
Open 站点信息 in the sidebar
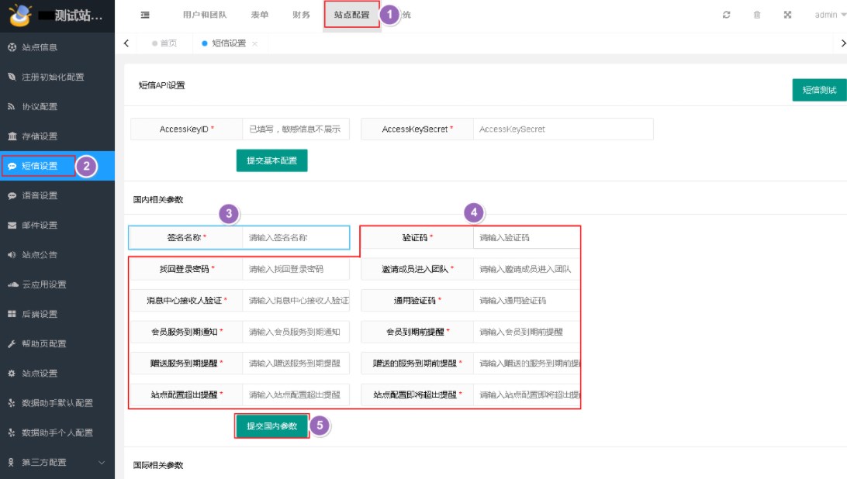(39, 47)
